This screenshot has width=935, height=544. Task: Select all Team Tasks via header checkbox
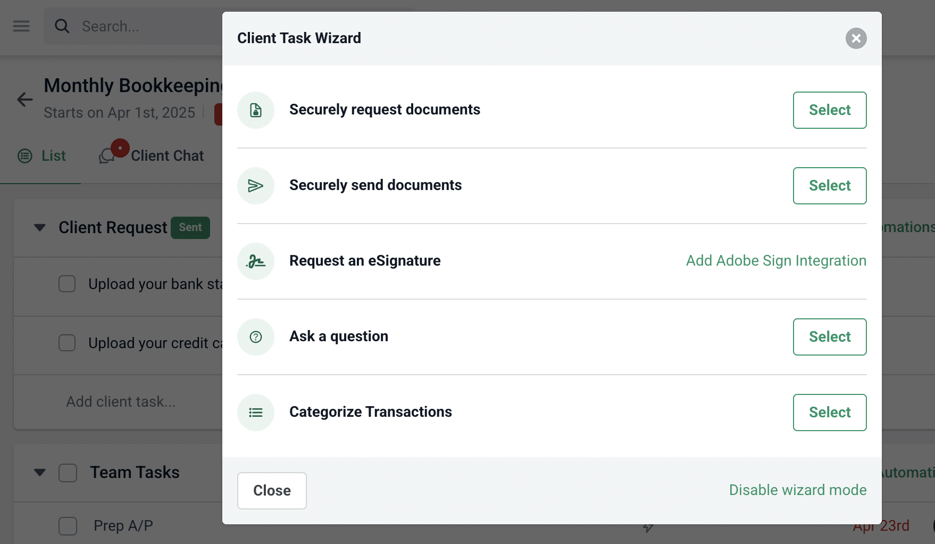click(x=68, y=472)
